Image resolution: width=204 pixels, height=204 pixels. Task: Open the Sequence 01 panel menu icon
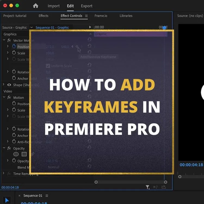coord(47,196)
